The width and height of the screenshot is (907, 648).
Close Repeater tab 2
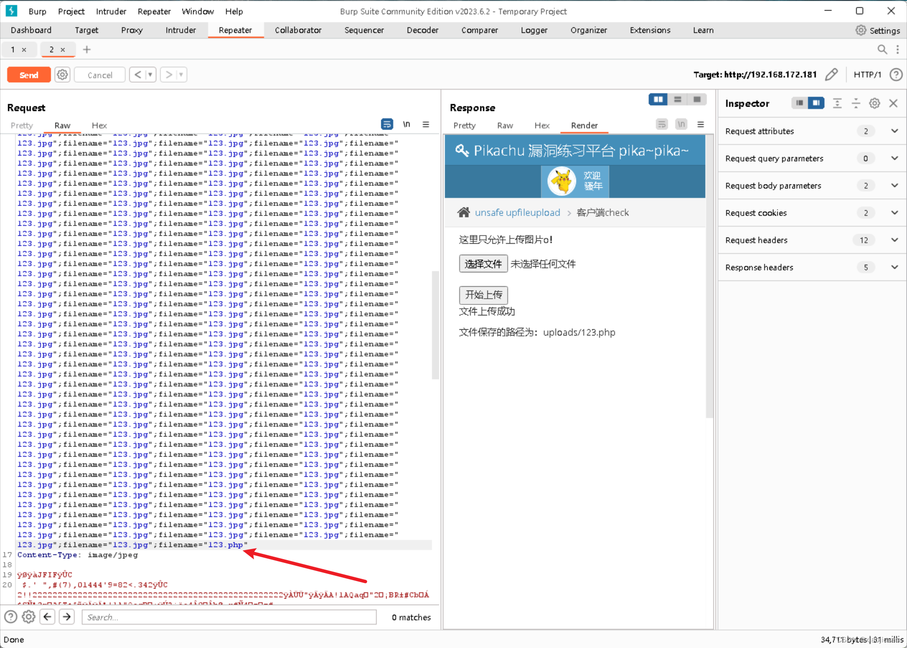[63, 50]
